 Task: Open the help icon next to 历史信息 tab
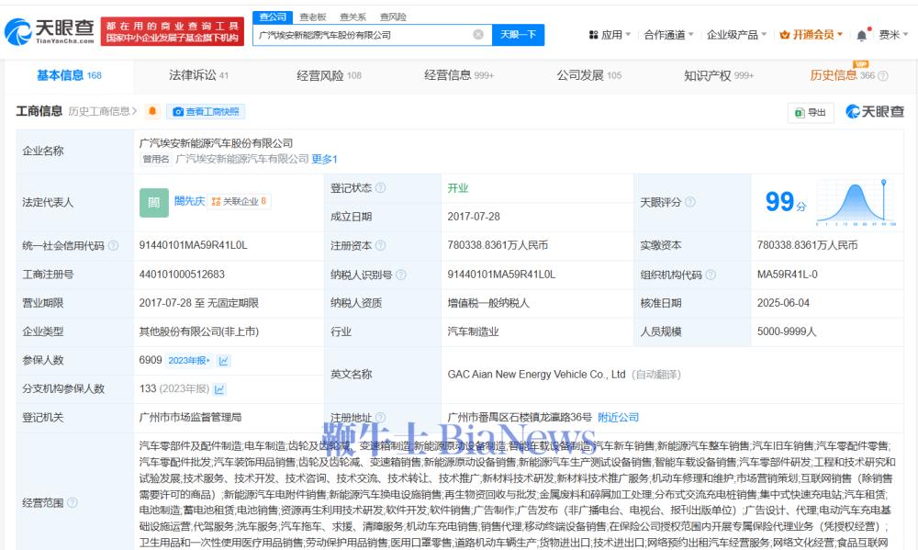pyautogui.click(x=883, y=75)
